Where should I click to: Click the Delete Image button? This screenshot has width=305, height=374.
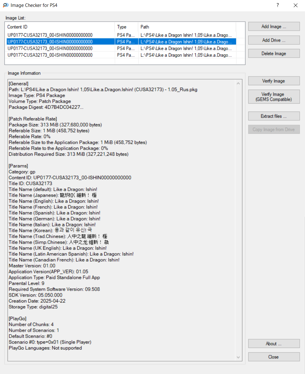pyautogui.click(x=274, y=54)
